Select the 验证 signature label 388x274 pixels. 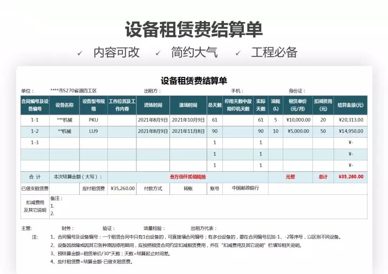[108, 229]
